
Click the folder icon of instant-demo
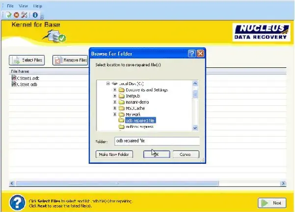[122, 102]
